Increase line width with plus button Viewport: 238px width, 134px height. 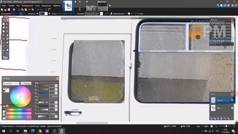pos(49,14)
